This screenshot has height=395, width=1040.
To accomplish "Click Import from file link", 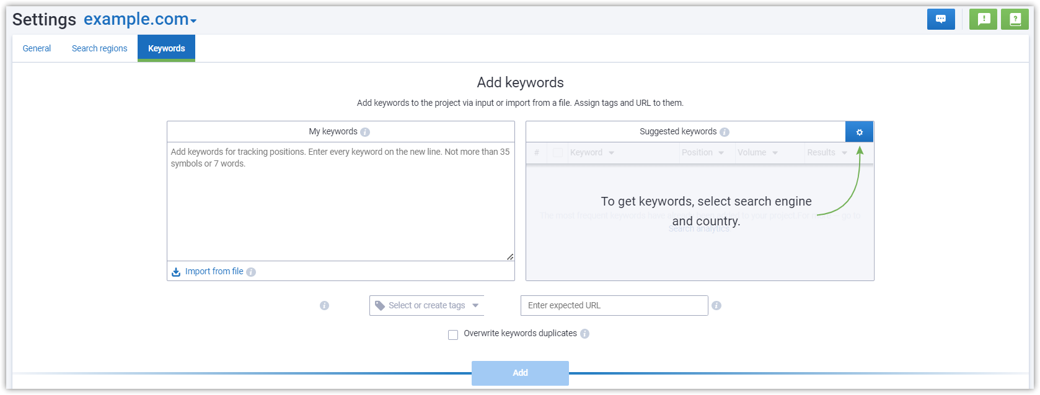I will [214, 271].
